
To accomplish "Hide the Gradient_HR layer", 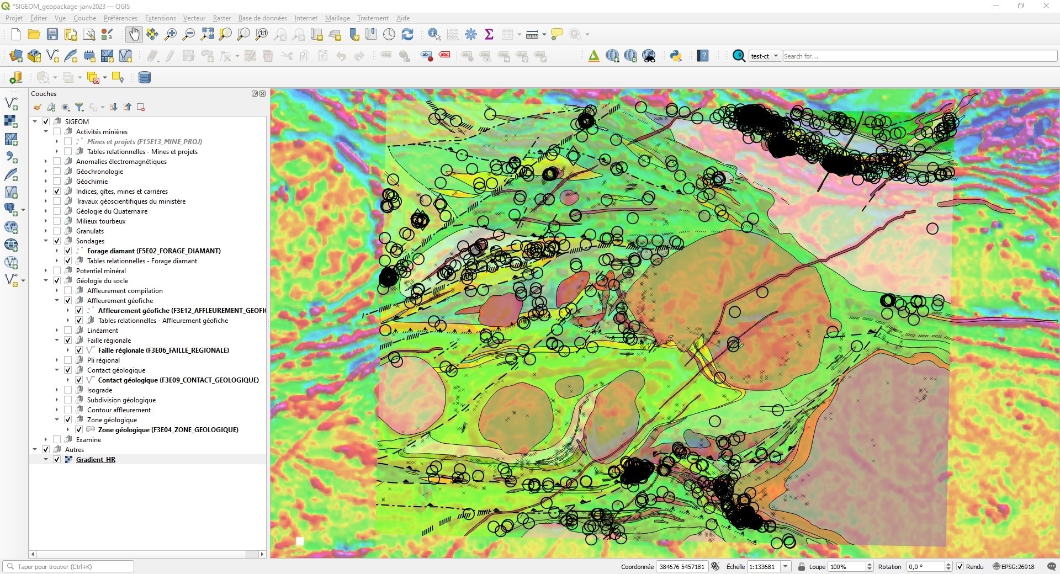I will coord(57,459).
